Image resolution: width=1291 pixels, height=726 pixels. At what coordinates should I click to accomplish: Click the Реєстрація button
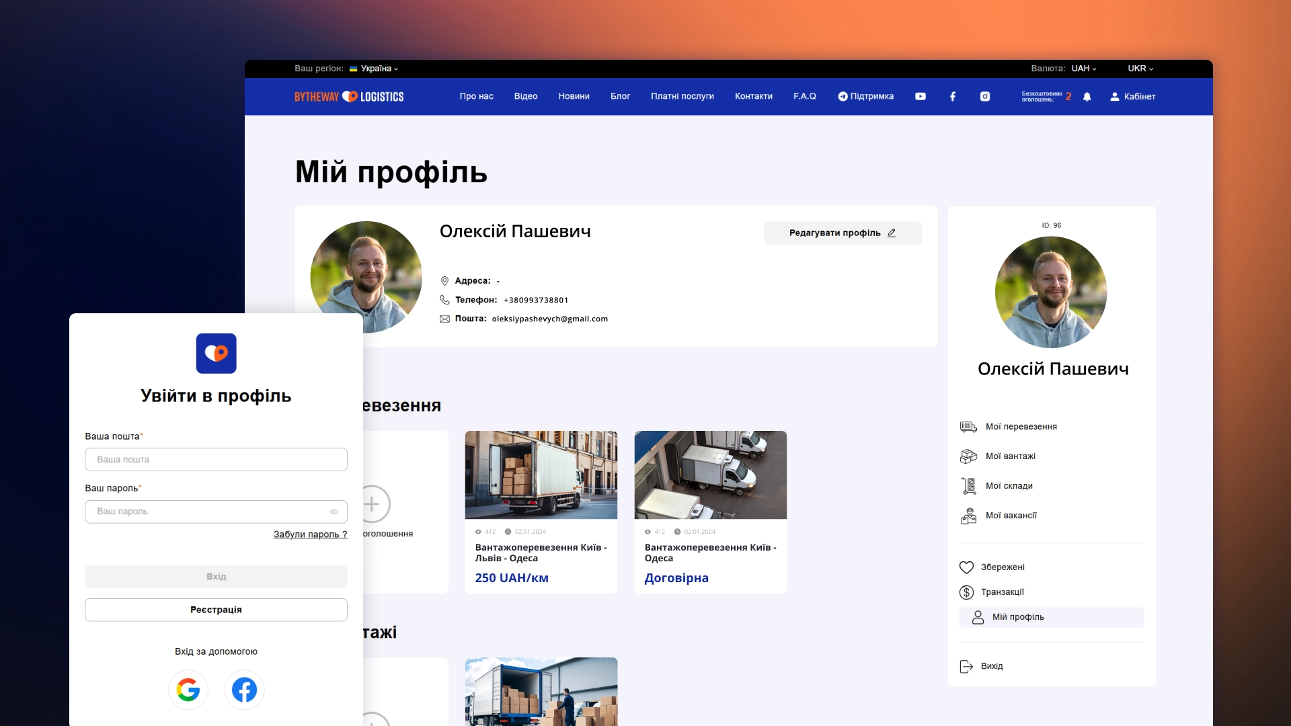216,610
